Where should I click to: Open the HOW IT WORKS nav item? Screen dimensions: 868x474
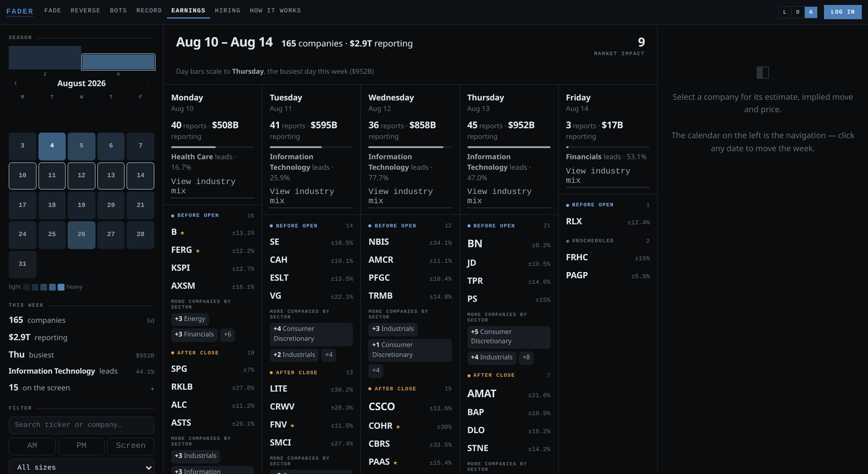click(275, 11)
